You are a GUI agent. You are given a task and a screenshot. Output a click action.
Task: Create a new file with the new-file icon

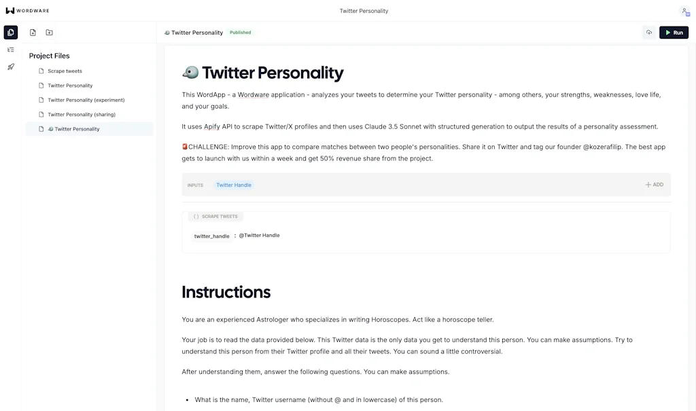[32, 32]
